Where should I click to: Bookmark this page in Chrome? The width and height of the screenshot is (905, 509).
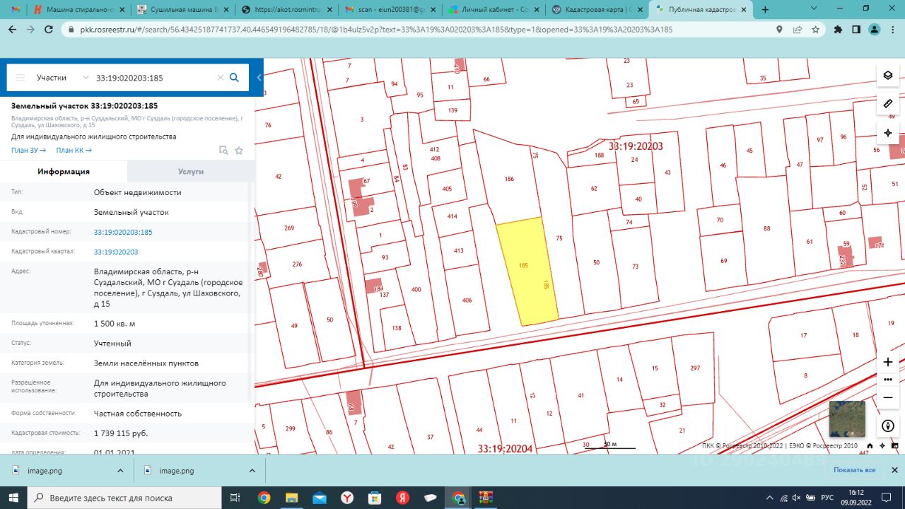tap(815, 30)
